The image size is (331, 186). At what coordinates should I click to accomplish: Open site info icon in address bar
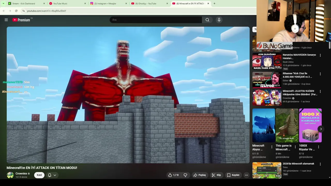pyautogui.click(x=24, y=11)
